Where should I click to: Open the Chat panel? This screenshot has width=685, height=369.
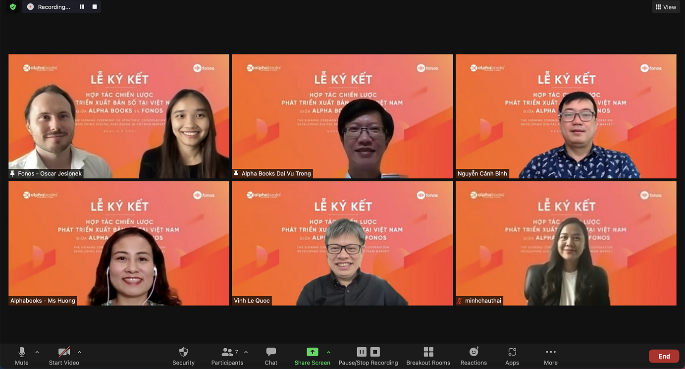[271, 356]
